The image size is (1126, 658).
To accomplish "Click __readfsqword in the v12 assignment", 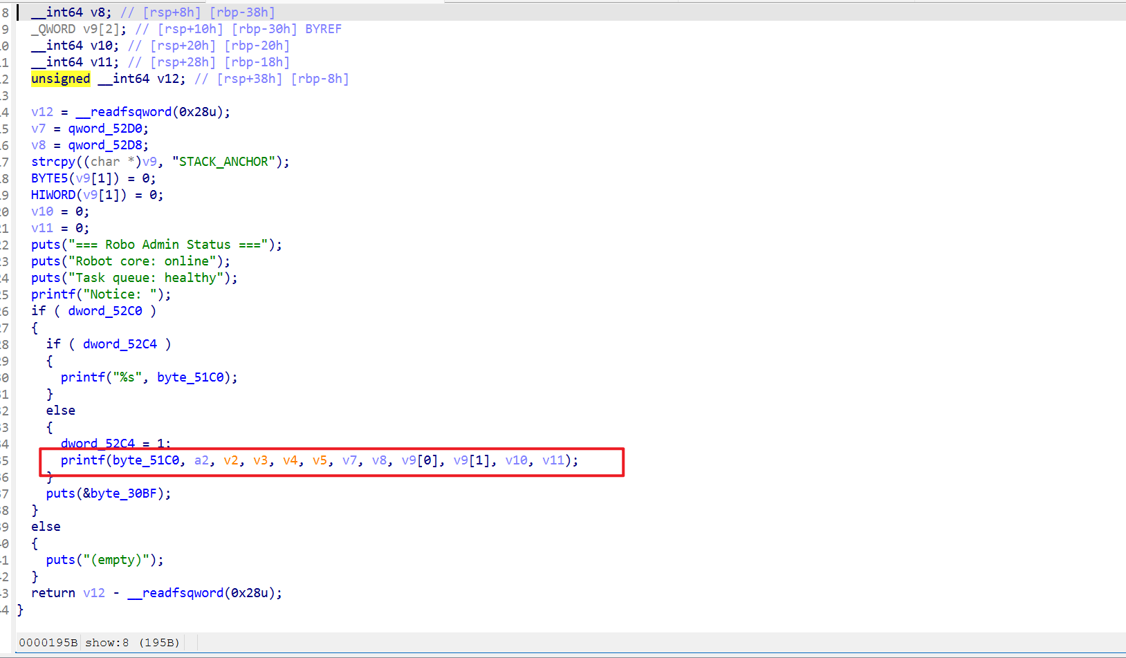I will [124, 112].
